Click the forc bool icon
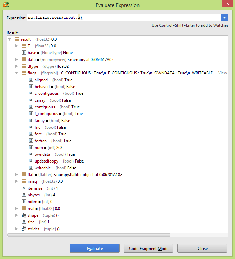Screen dimensions: 235x259 tap(31, 134)
